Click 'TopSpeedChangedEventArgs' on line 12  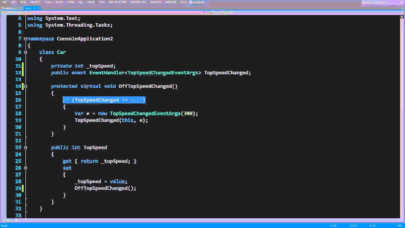click(x=163, y=73)
